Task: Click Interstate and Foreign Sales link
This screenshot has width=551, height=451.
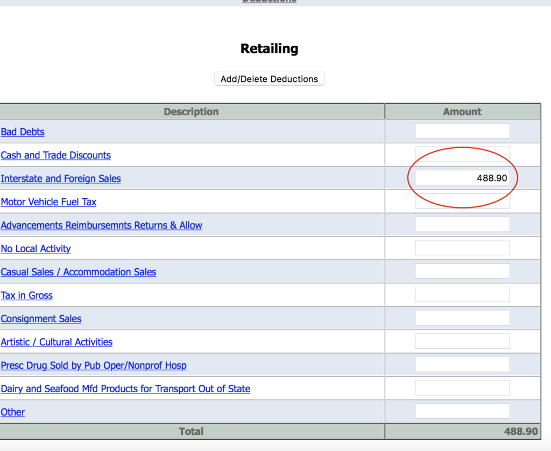Action: click(x=61, y=178)
